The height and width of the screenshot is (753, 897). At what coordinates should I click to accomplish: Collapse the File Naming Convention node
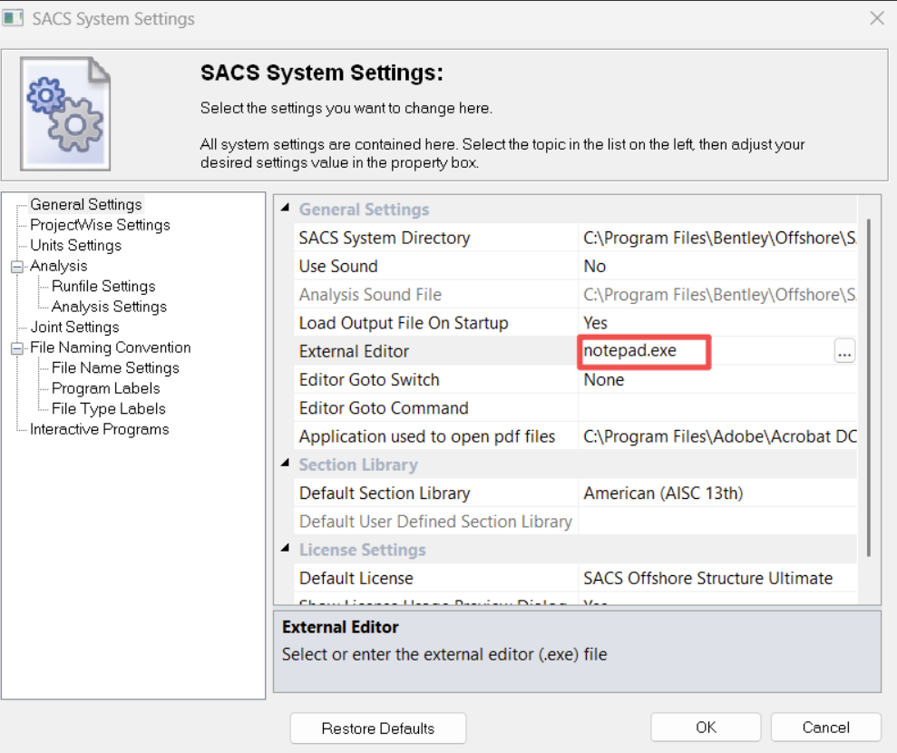[x=16, y=348]
